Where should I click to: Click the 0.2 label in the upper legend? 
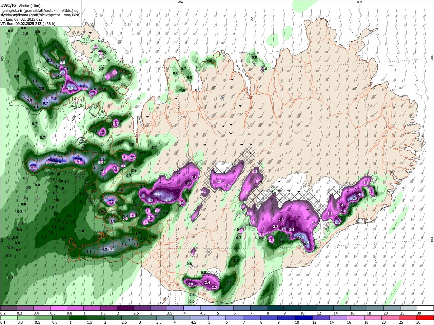[x=3, y=313]
